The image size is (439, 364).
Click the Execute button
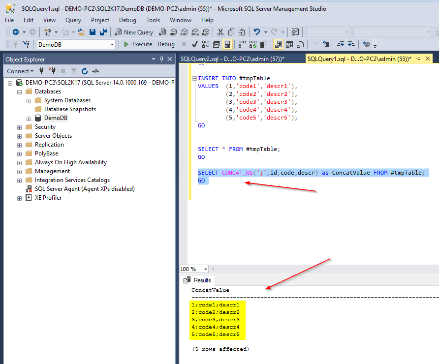138,44
